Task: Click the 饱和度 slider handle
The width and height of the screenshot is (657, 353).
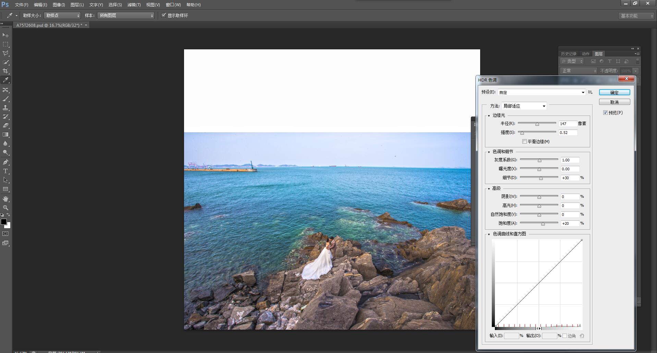Action: (543, 224)
